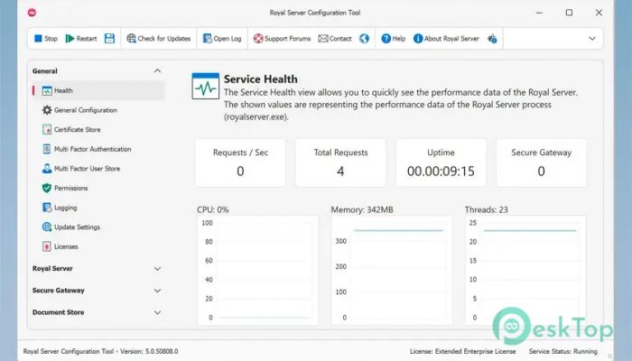The height and width of the screenshot is (361, 632).
Task: Stop the Royal Server service
Action: tap(46, 39)
